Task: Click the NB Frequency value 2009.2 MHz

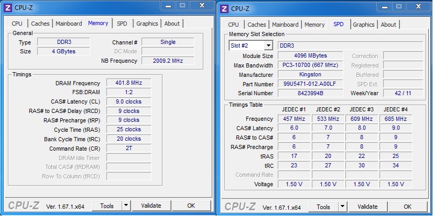Action: point(168,61)
